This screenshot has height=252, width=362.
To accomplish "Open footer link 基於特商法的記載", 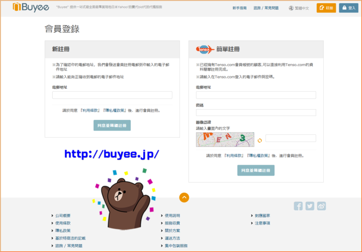I will 71,238.
